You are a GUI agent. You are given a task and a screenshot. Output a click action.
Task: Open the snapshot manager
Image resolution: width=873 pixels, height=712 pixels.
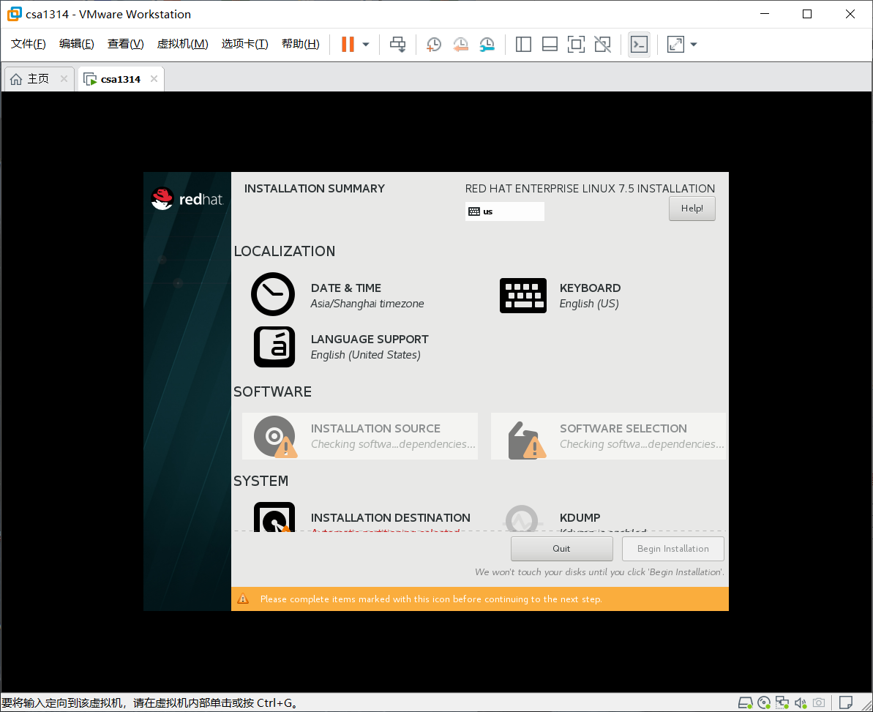point(487,44)
